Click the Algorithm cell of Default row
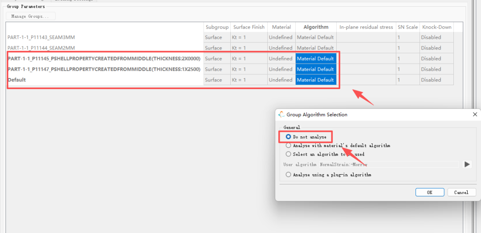 316,80
